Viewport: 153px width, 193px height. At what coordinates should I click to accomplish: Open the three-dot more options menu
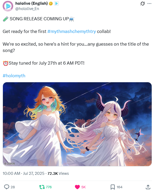pyautogui.click(x=149, y=4)
